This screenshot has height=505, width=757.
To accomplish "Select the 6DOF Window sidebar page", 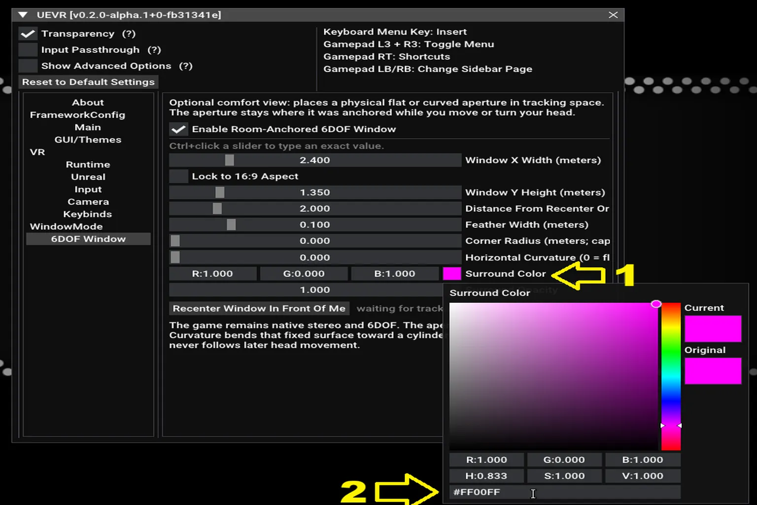I will click(88, 239).
